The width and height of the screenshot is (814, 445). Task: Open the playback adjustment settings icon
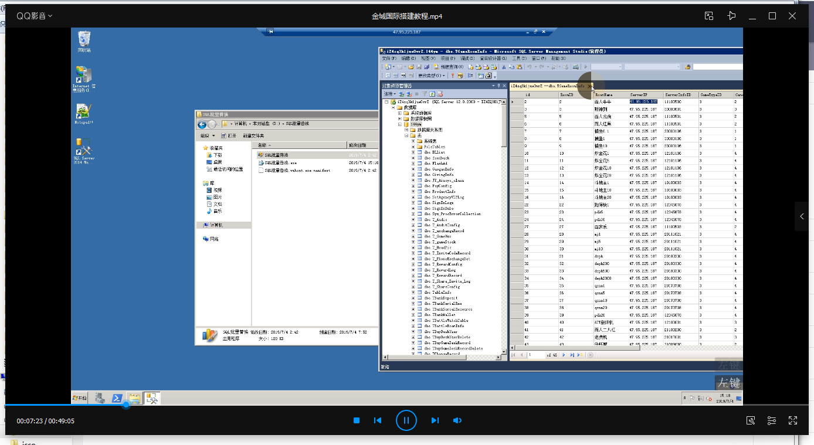[x=772, y=420]
